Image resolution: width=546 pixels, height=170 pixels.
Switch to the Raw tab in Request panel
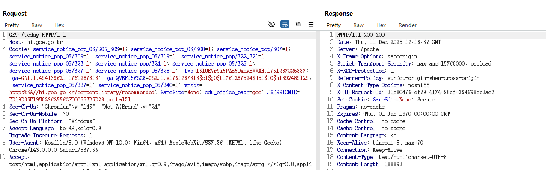click(36, 25)
